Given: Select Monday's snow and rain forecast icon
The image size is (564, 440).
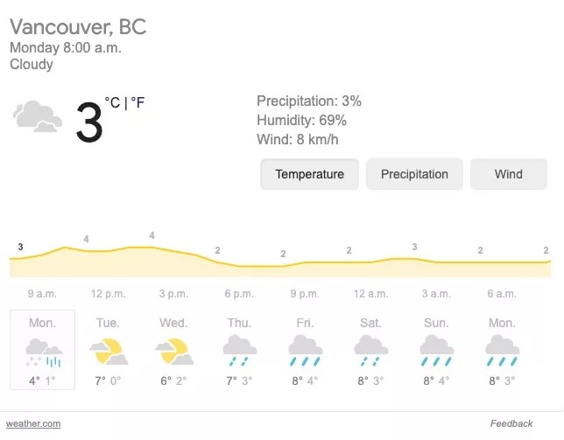Looking at the screenshot, I should click(x=44, y=353).
